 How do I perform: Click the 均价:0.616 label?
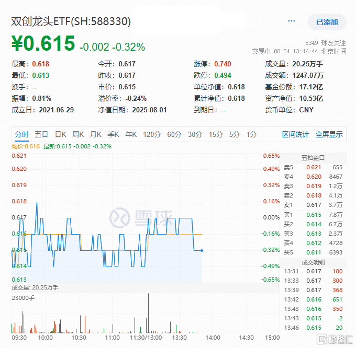[26, 146]
